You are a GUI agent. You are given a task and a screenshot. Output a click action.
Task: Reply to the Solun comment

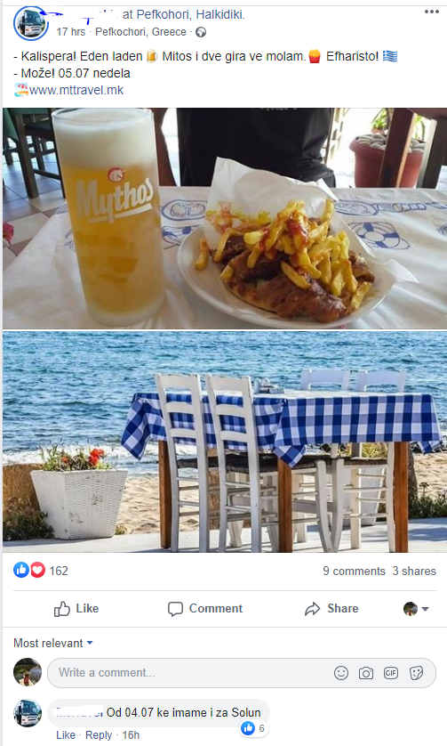[99, 735]
